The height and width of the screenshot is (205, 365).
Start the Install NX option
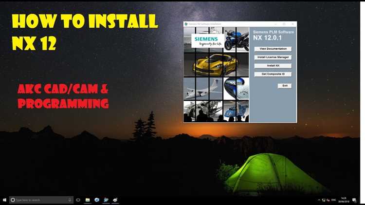[273, 66]
